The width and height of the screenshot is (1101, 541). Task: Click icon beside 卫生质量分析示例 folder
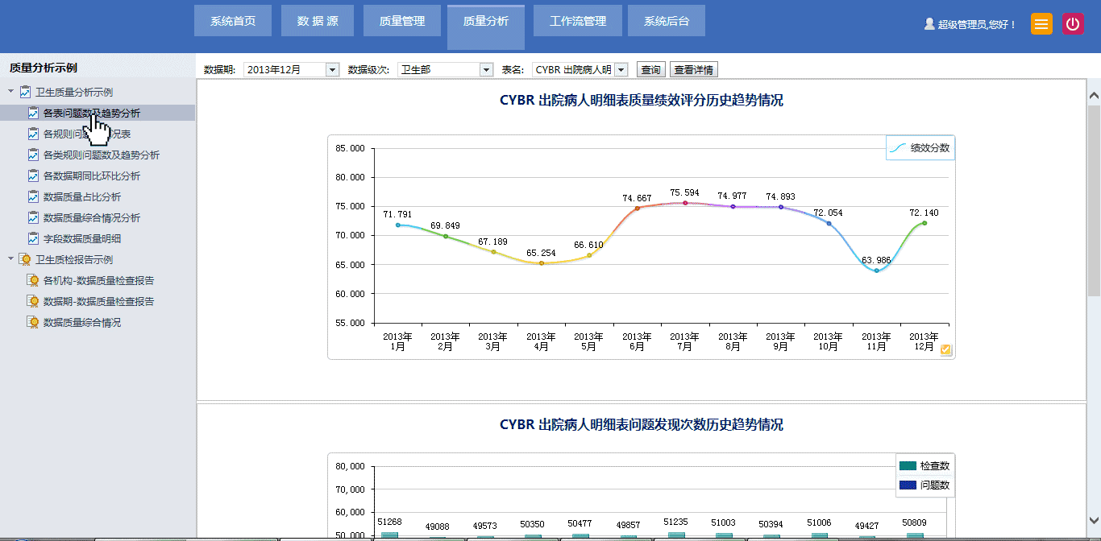click(25, 92)
